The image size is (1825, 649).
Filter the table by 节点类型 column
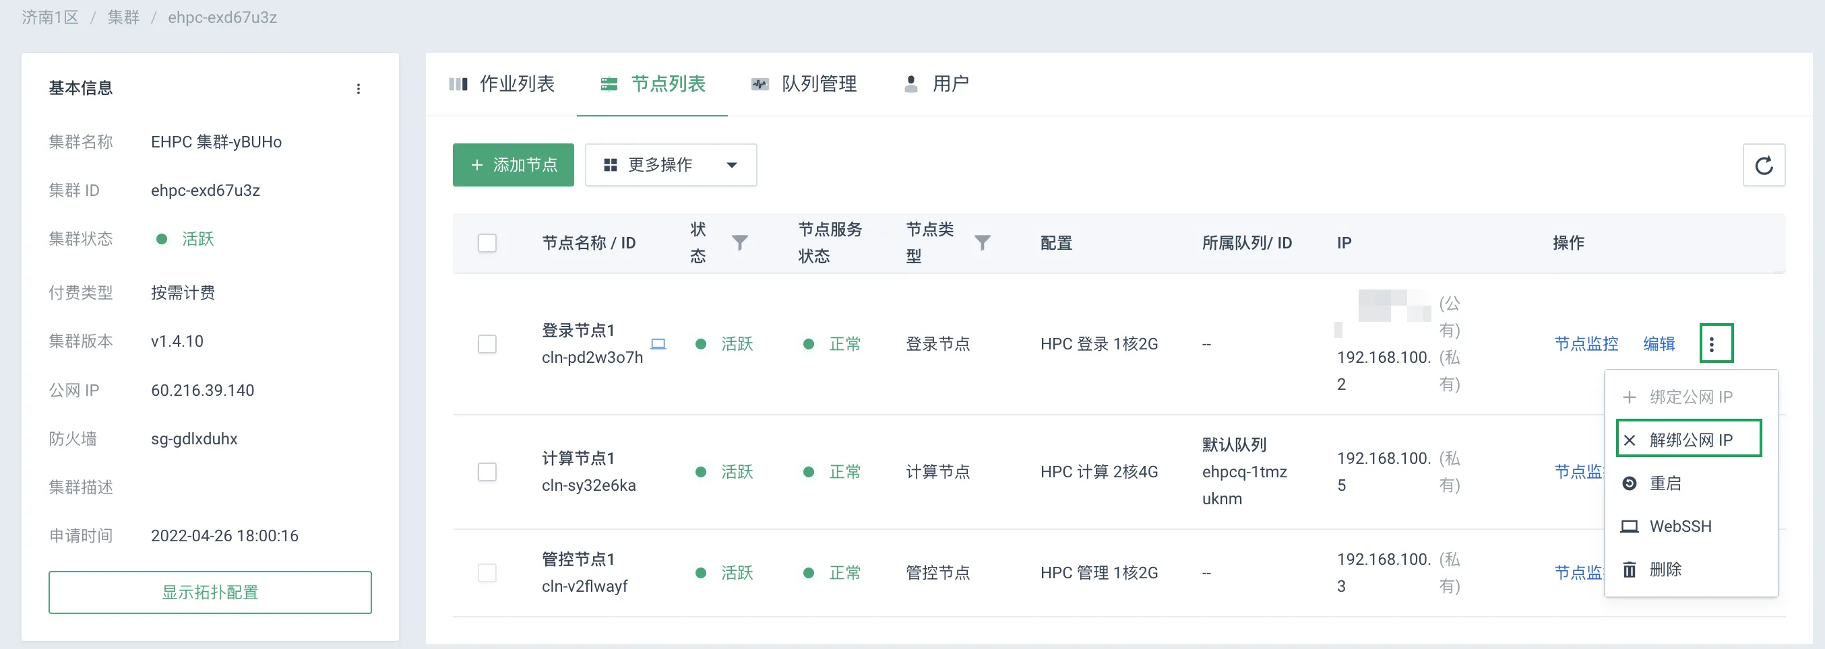[x=982, y=243]
